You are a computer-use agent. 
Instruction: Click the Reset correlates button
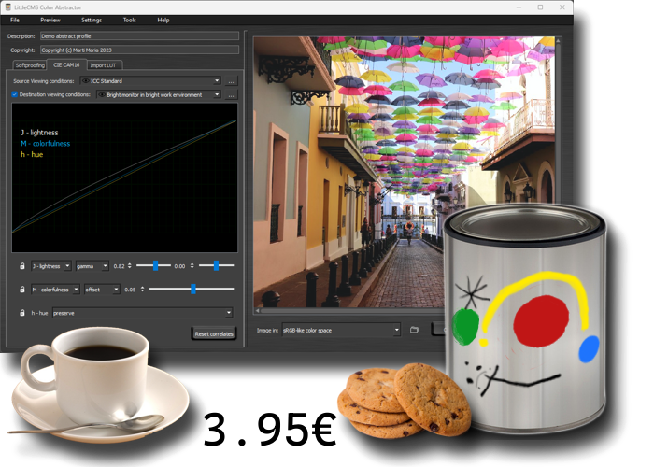(x=214, y=334)
